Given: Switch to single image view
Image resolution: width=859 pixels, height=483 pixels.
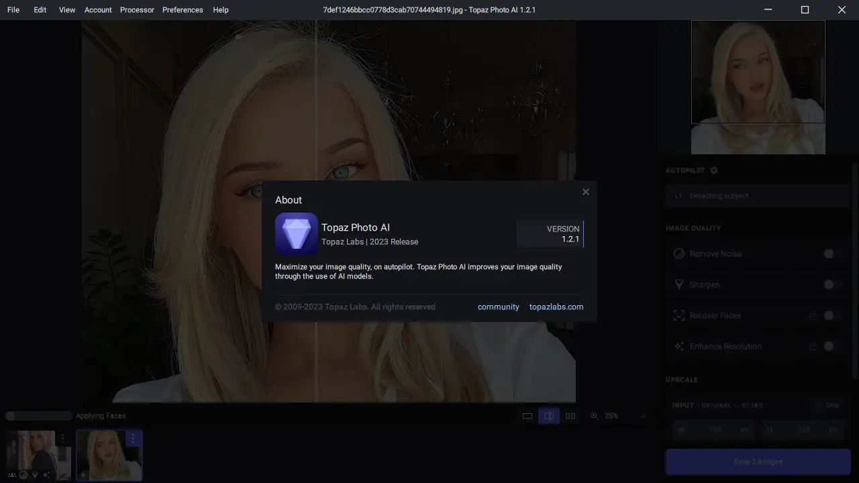Looking at the screenshot, I should pyautogui.click(x=527, y=416).
